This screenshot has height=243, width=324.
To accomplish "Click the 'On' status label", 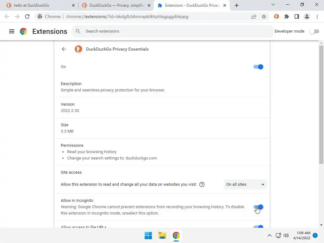I will pyautogui.click(x=63, y=67).
